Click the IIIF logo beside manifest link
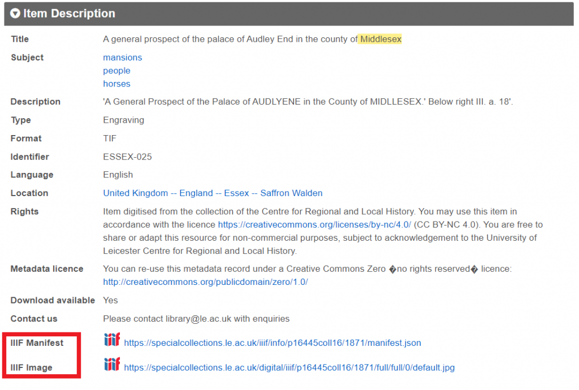 (112, 340)
